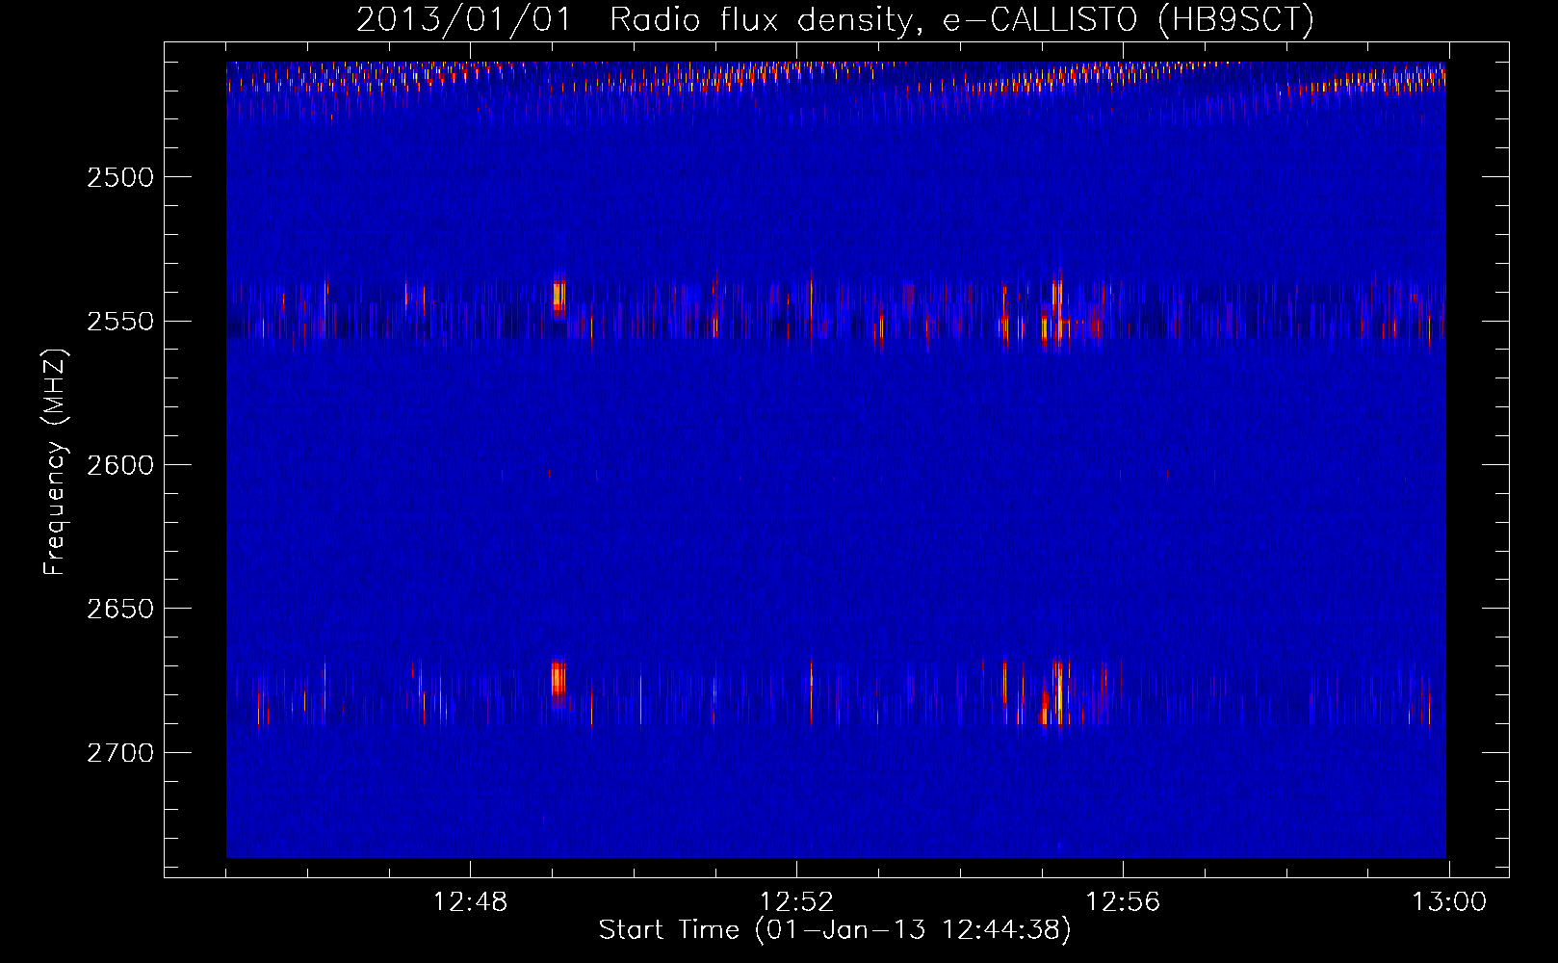Screen dimensions: 1558x963
Task: Click the '2550' frequency axis label
Action: (120, 322)
